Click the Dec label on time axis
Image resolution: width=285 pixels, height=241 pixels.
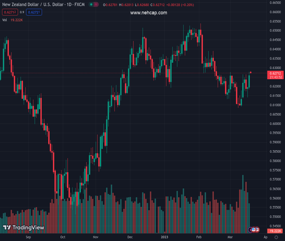(x=130, y=237)
